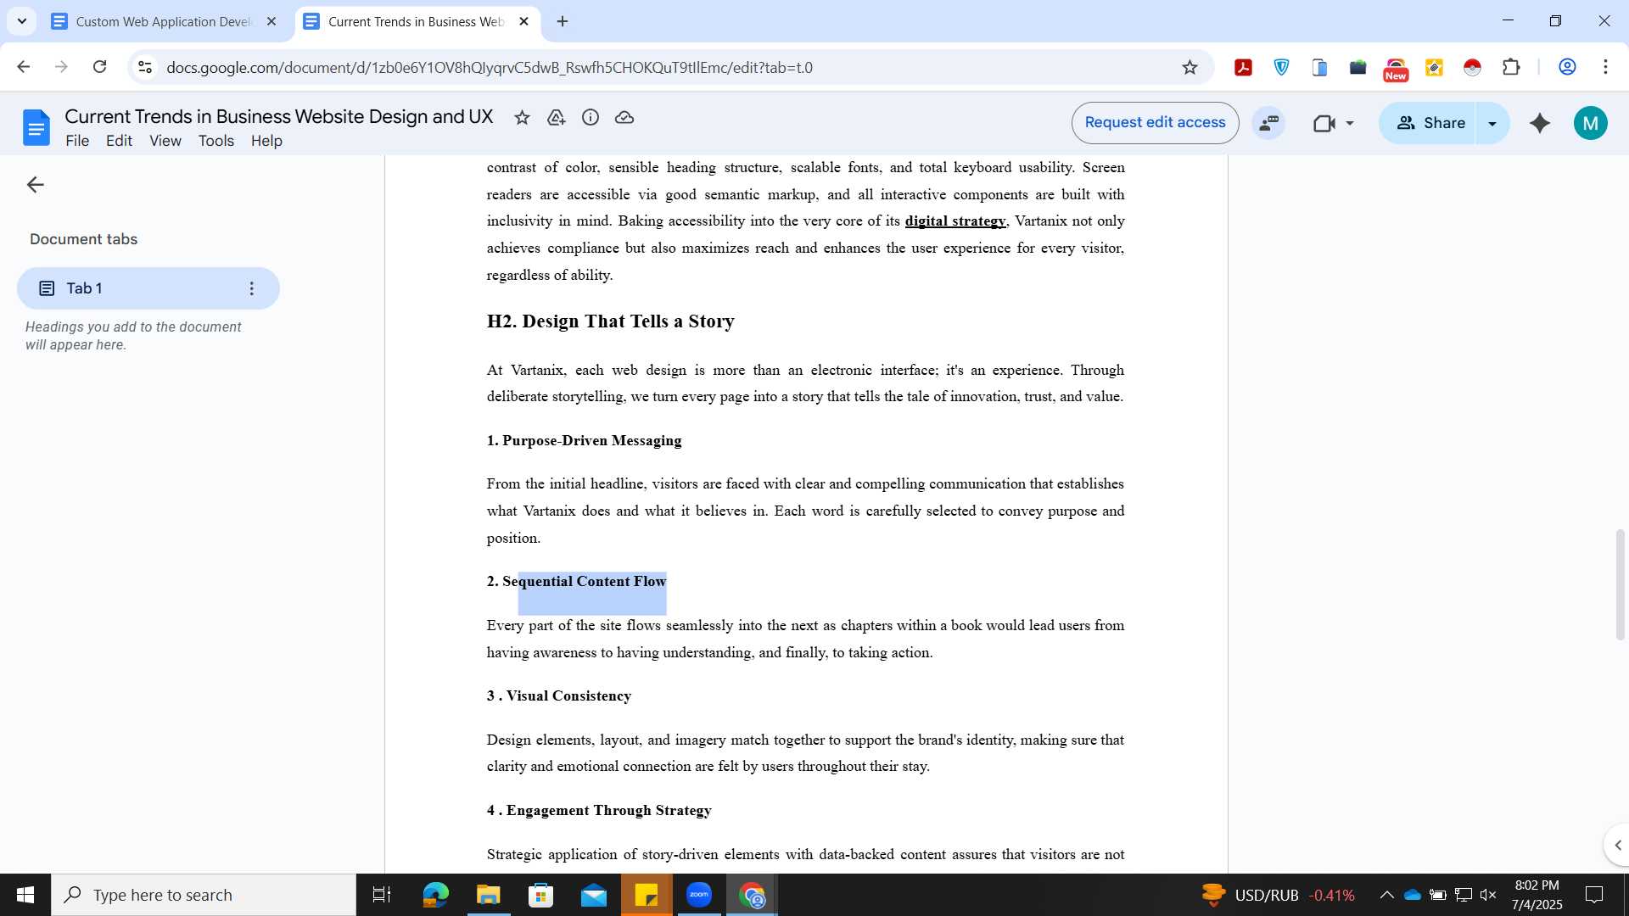
Task: Click heading H2. Design That Tells a Story
Action: 611,321
